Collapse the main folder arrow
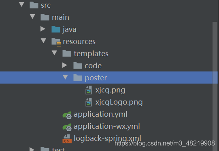 pyautogui.click(x=32, y=17)
